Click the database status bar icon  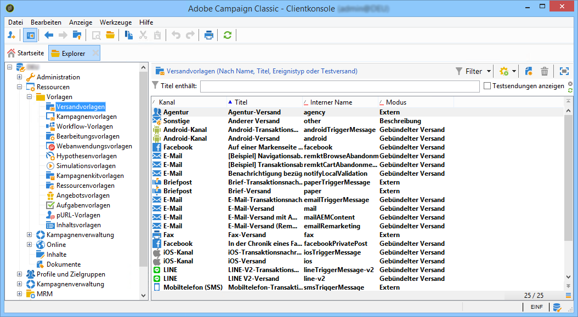pos(557,307)
